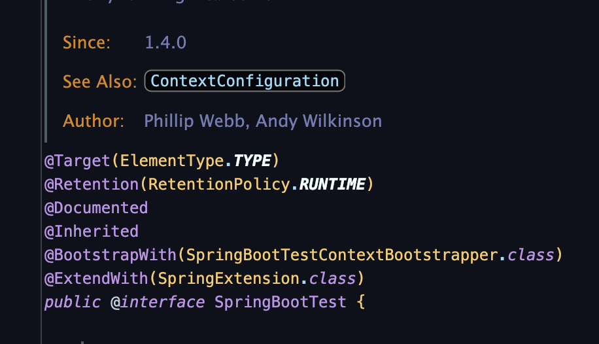Click the SpringBootTest interface name
Viewport: 599px width, 344px height.
[x=281, y=302]
